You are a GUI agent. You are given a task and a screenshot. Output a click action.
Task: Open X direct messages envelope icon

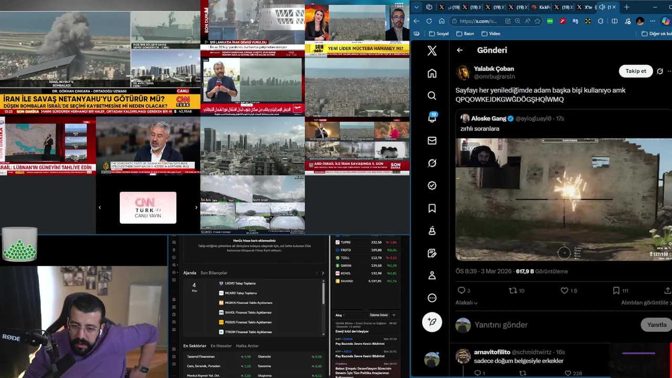pyautogui.click(x=432, y=141)
